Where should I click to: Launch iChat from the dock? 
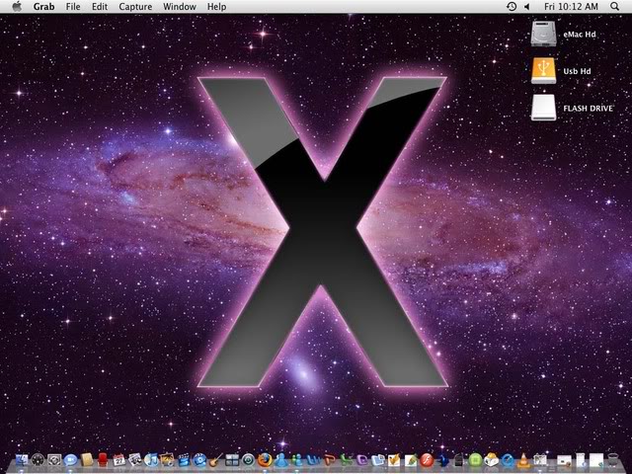pyautogui.click(x=70, y=460)
